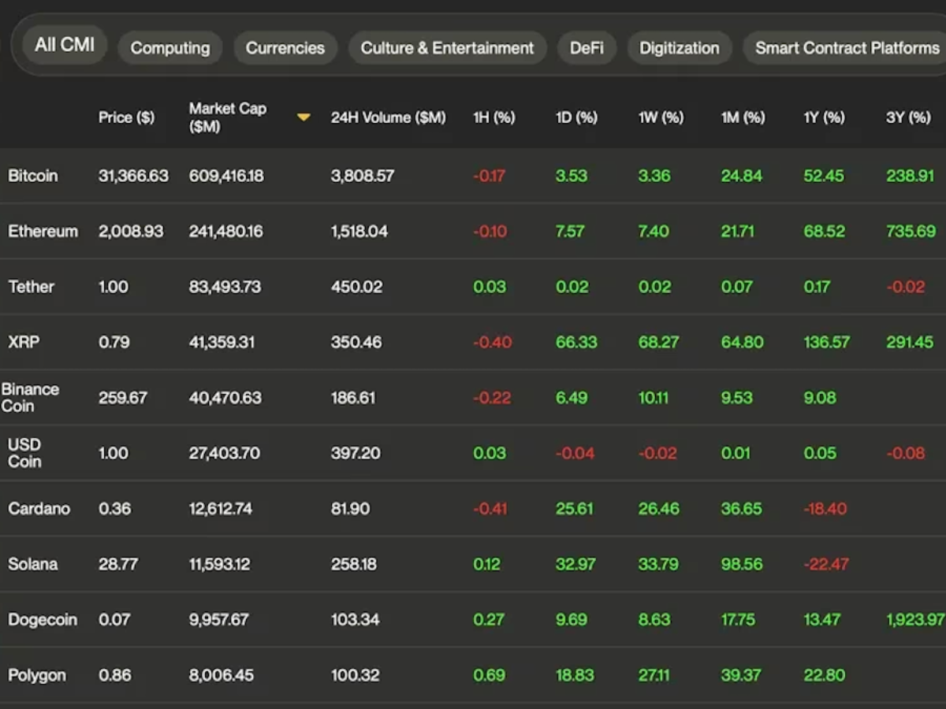
Task: Click Bitcoin 24H volume 3,808.57
Action: point(363,176)
